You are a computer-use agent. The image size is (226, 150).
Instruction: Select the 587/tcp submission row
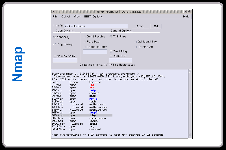click(x=79, y=118)
